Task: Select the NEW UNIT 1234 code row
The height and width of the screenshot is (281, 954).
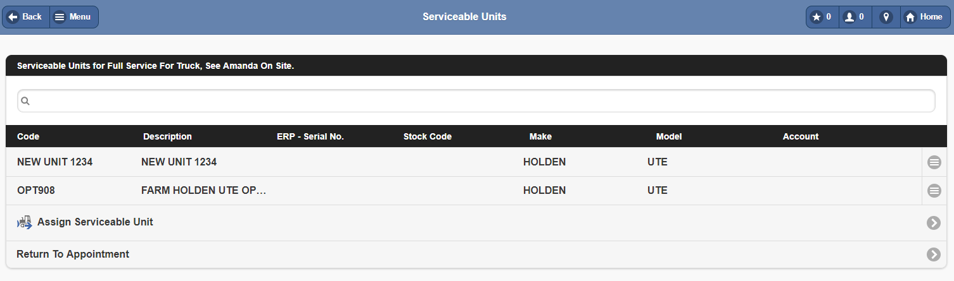Action: (x=464, y=162)
